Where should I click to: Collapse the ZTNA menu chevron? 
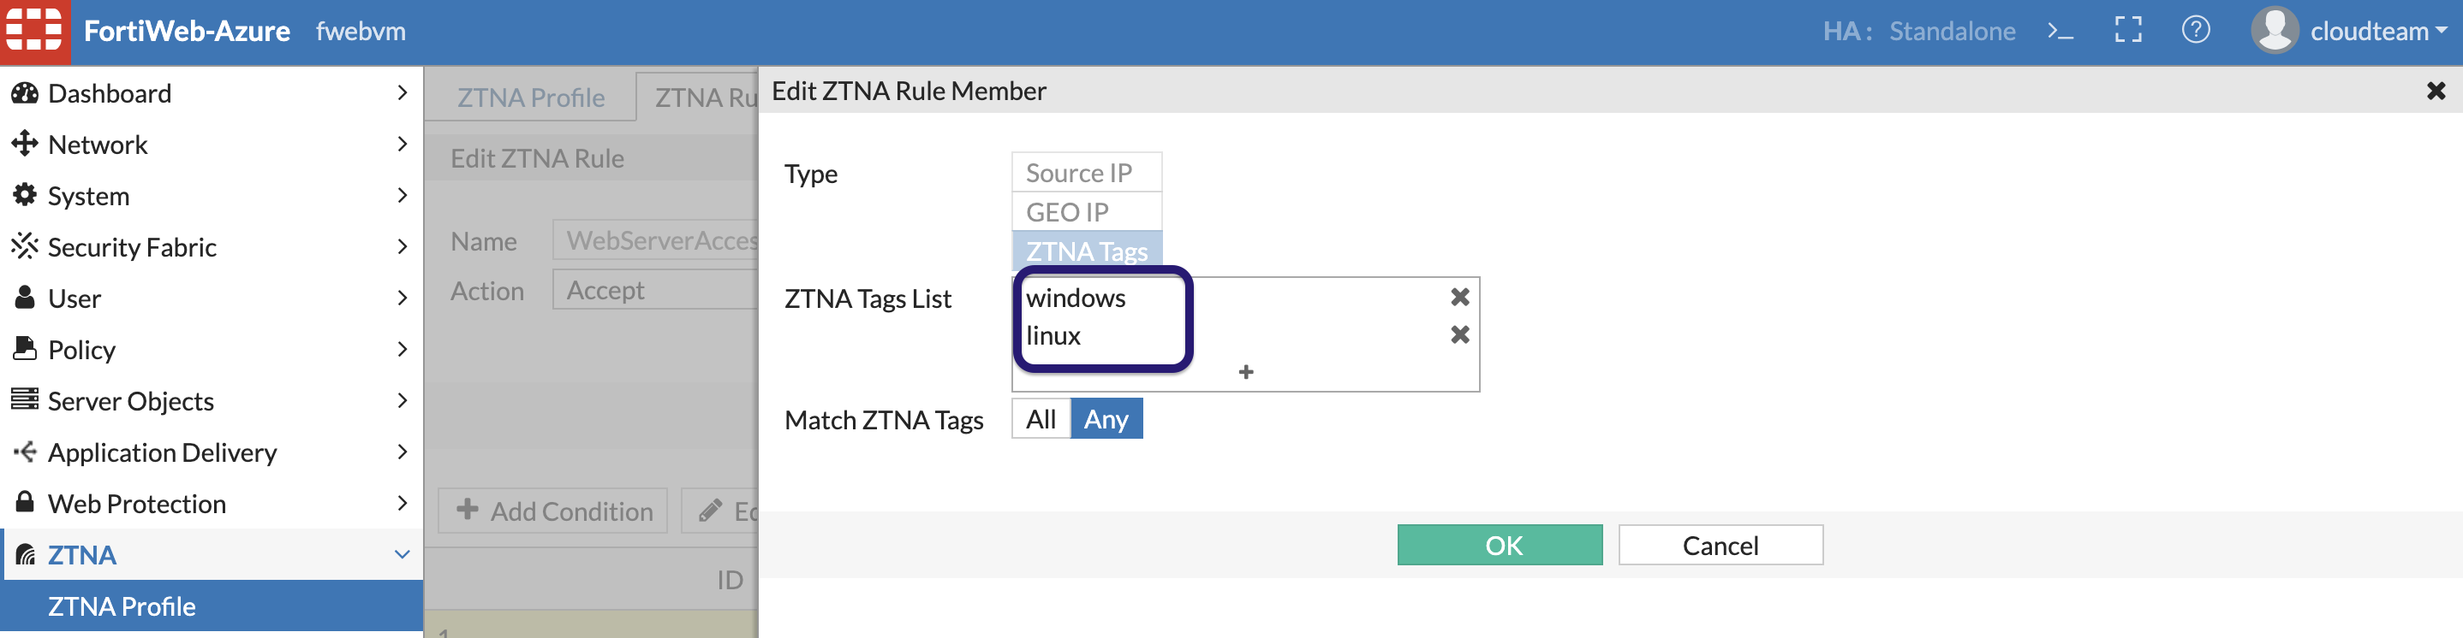(402, 554)
